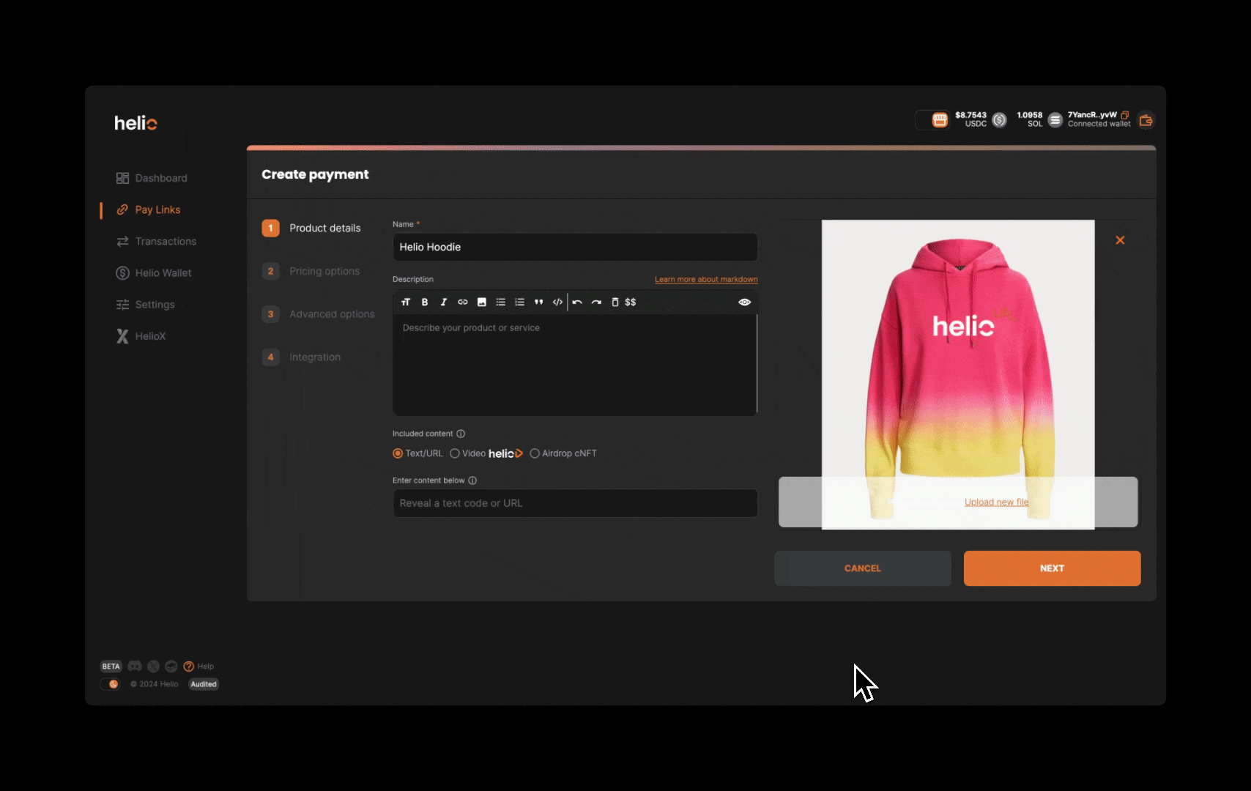The width and height of the screenshot is (1251, 791).
Task: Click the Create payment heading
Action: 315,174
